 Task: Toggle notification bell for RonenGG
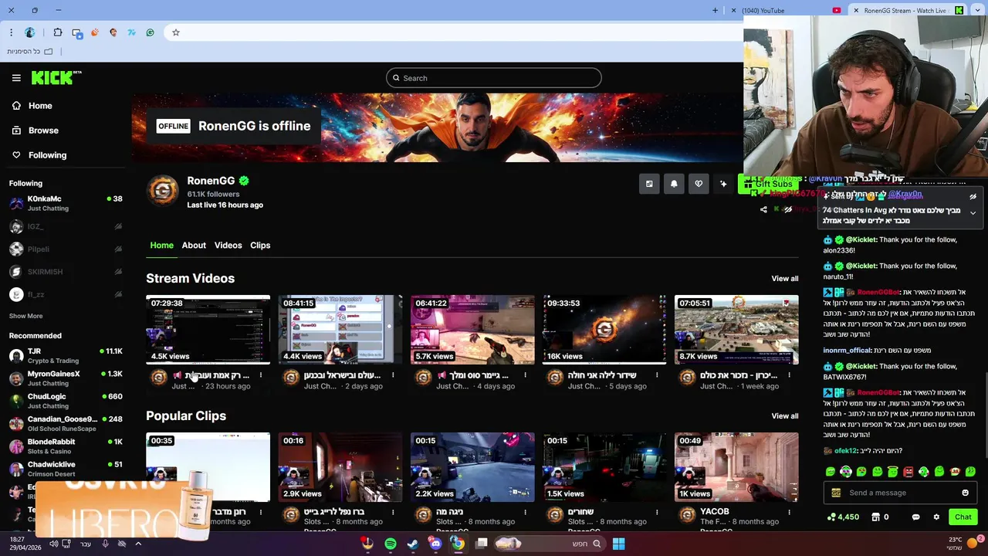(674, 184)
